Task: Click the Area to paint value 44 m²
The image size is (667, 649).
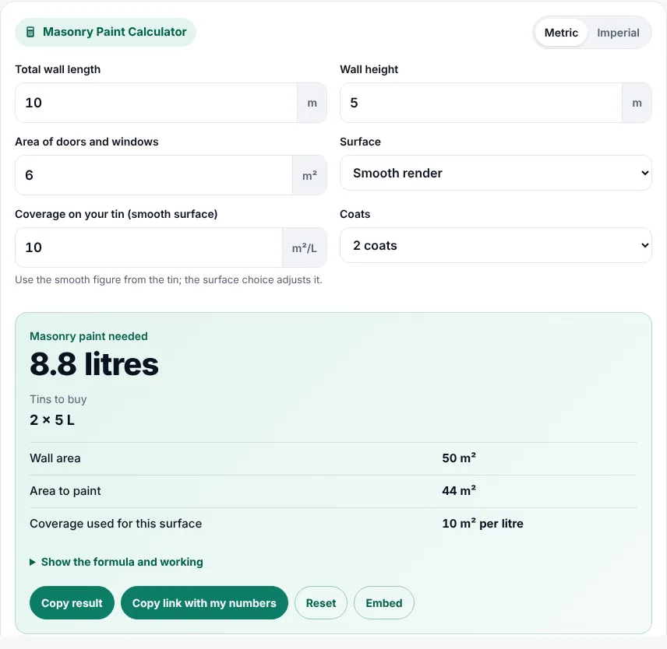Action: 459,490
